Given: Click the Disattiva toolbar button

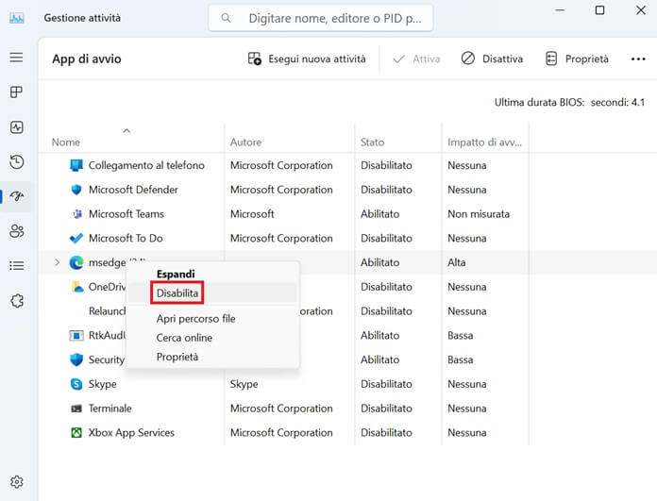Looking at the screenshot, I should click(492, 58).
